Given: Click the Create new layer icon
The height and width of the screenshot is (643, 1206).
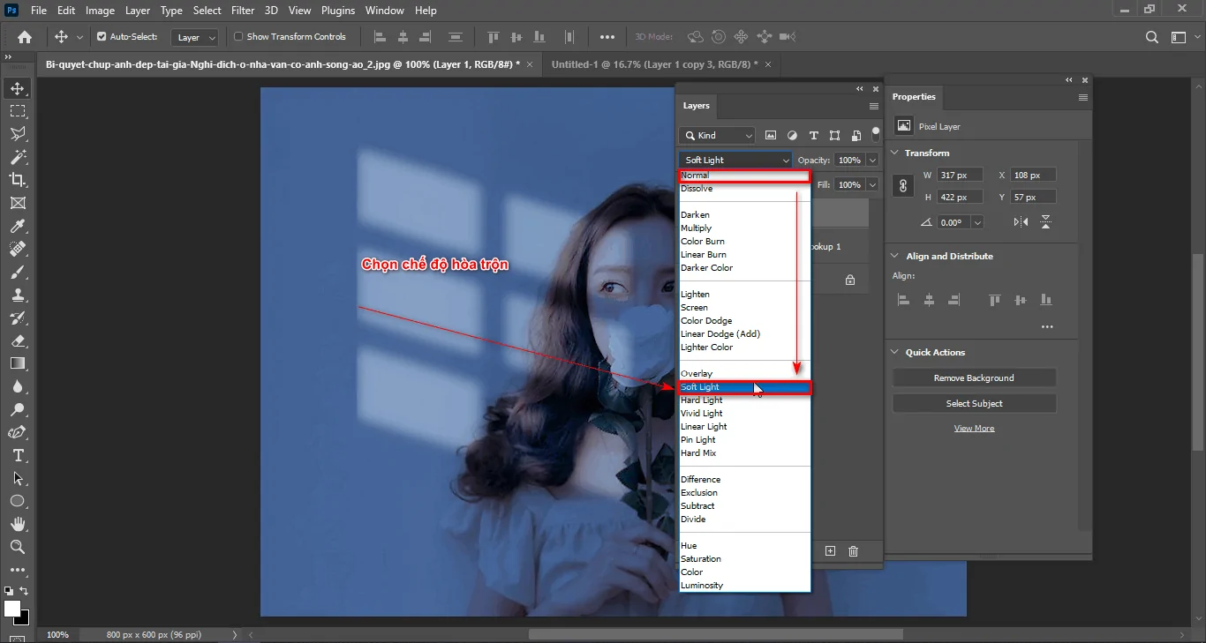Looking at the screenshot, I should click(x=830, y=550).
